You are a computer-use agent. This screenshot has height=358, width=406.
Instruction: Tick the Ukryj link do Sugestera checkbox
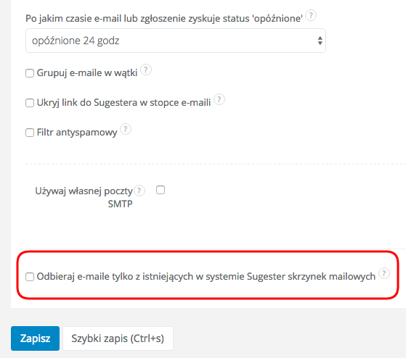(x=30, y=103)
